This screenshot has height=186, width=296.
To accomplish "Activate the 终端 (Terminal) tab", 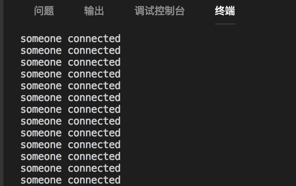I will point(225,11).
